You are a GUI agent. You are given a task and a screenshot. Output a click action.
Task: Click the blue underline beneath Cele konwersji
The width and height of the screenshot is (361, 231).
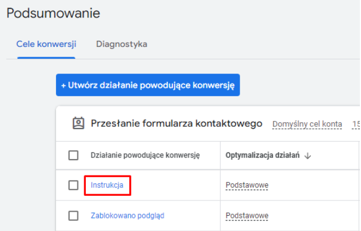(46, 58)
